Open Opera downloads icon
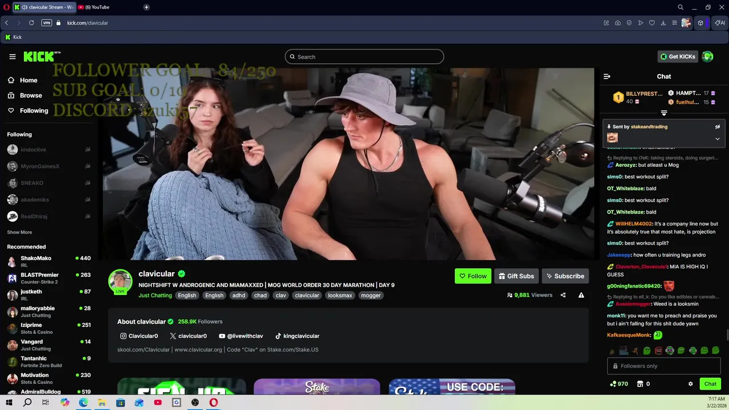Screen dimensions: 729x410 coord(664,23)
